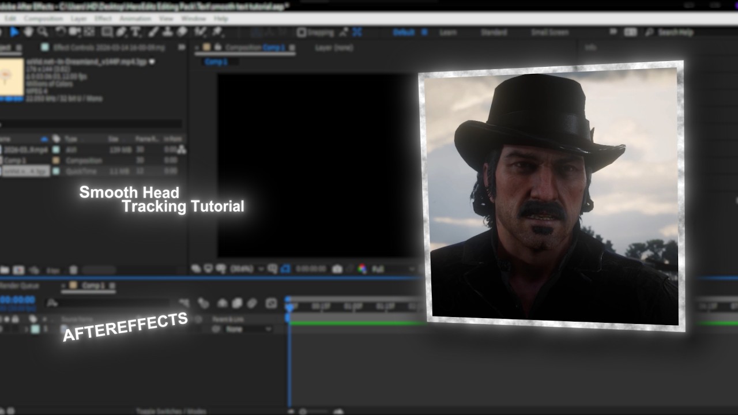Click the Project panel footage thumbnail

point(11,76)
